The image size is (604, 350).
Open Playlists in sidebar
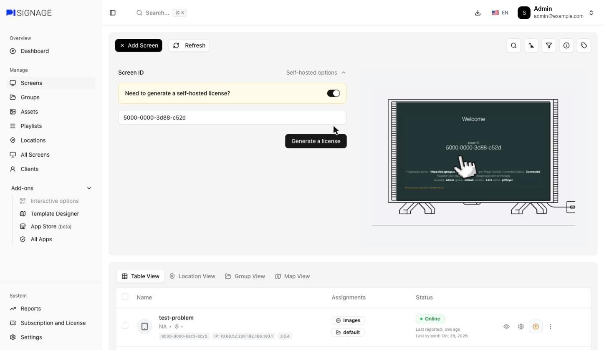coord(51,126)
